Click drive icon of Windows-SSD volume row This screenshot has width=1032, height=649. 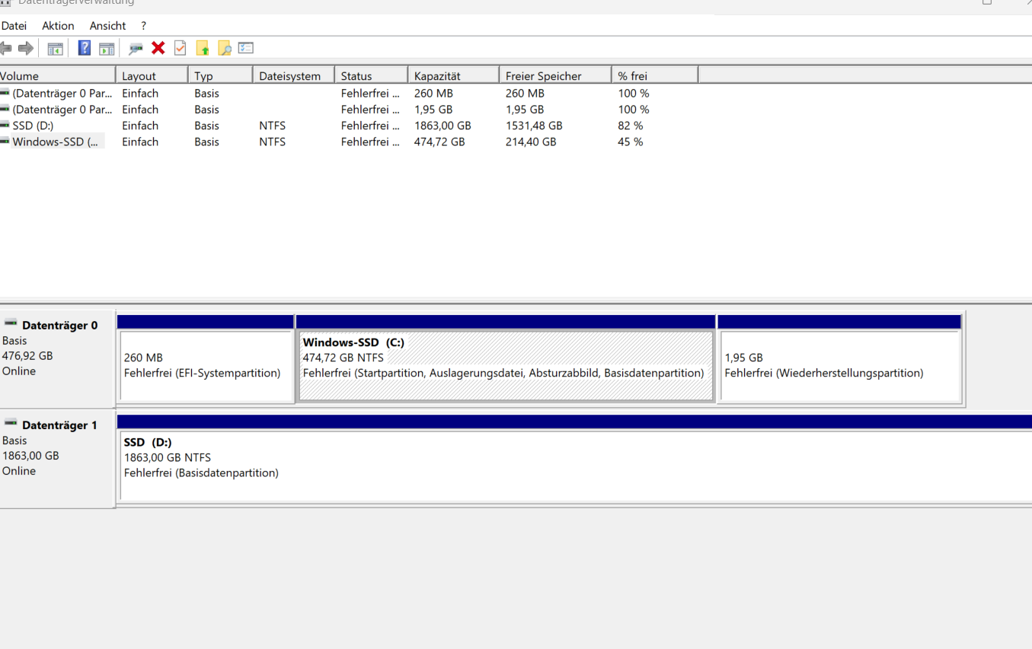5,142
